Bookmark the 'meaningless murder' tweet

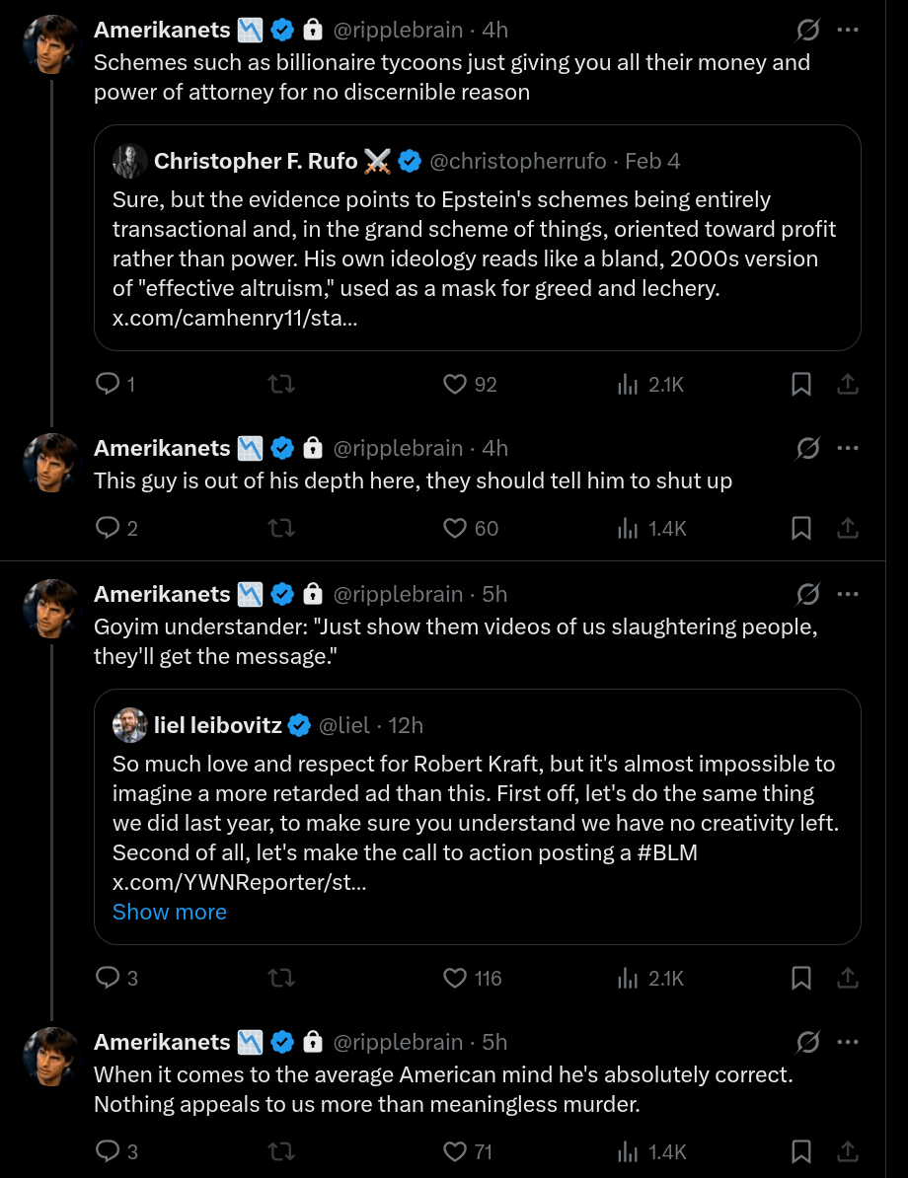801,1150
